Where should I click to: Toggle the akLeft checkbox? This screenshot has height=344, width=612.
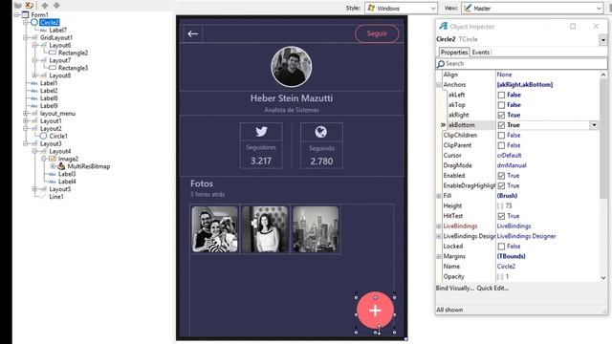coord(501,95)
